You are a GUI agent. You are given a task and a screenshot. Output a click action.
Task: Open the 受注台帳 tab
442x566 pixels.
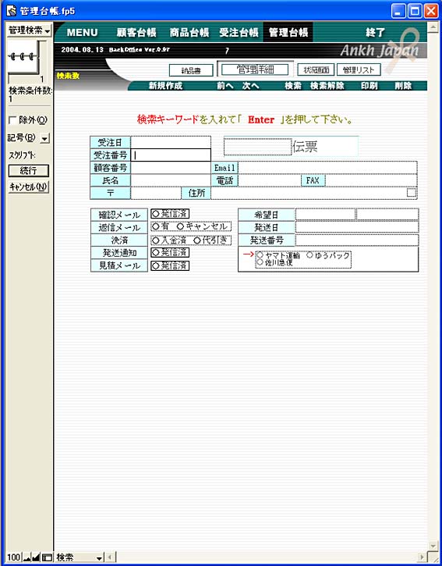pos(239,33)
